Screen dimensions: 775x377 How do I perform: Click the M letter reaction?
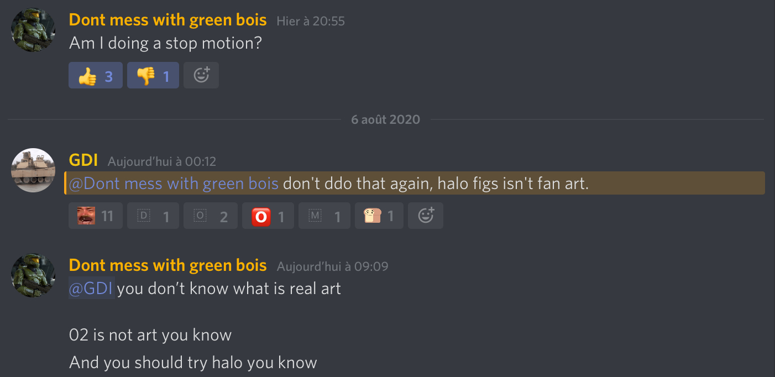point(324,216)
